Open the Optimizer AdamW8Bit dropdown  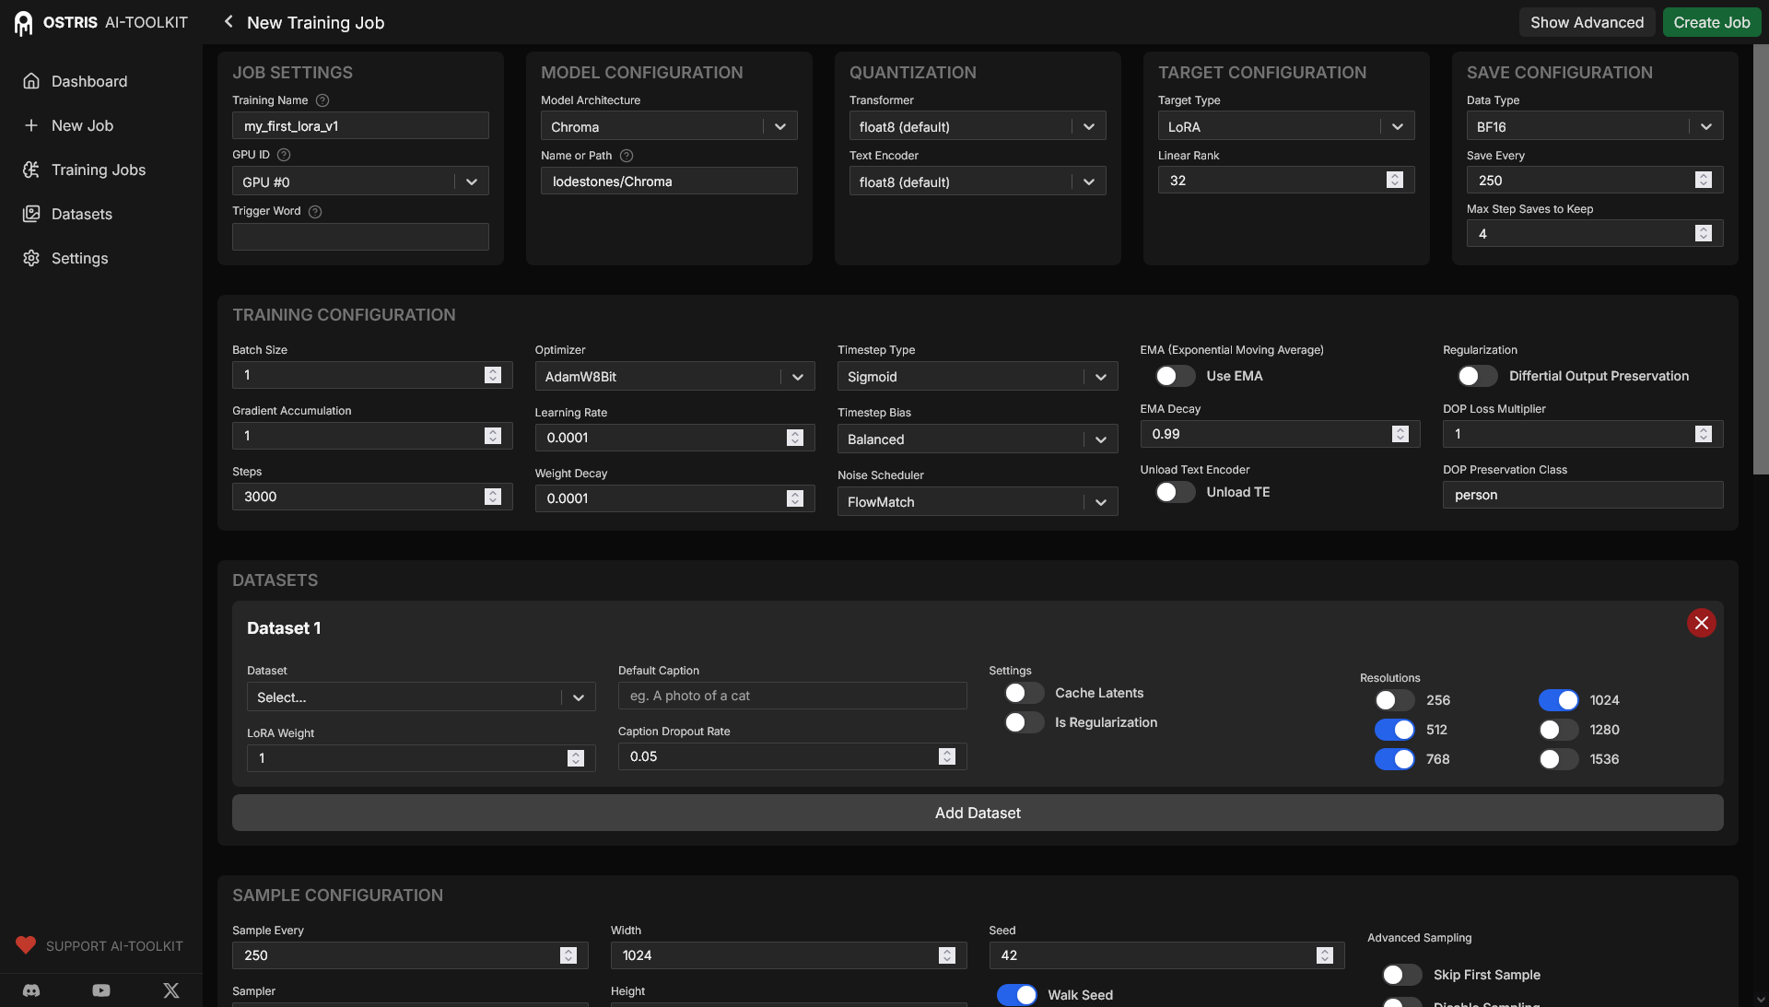click(x=674, y=376)
